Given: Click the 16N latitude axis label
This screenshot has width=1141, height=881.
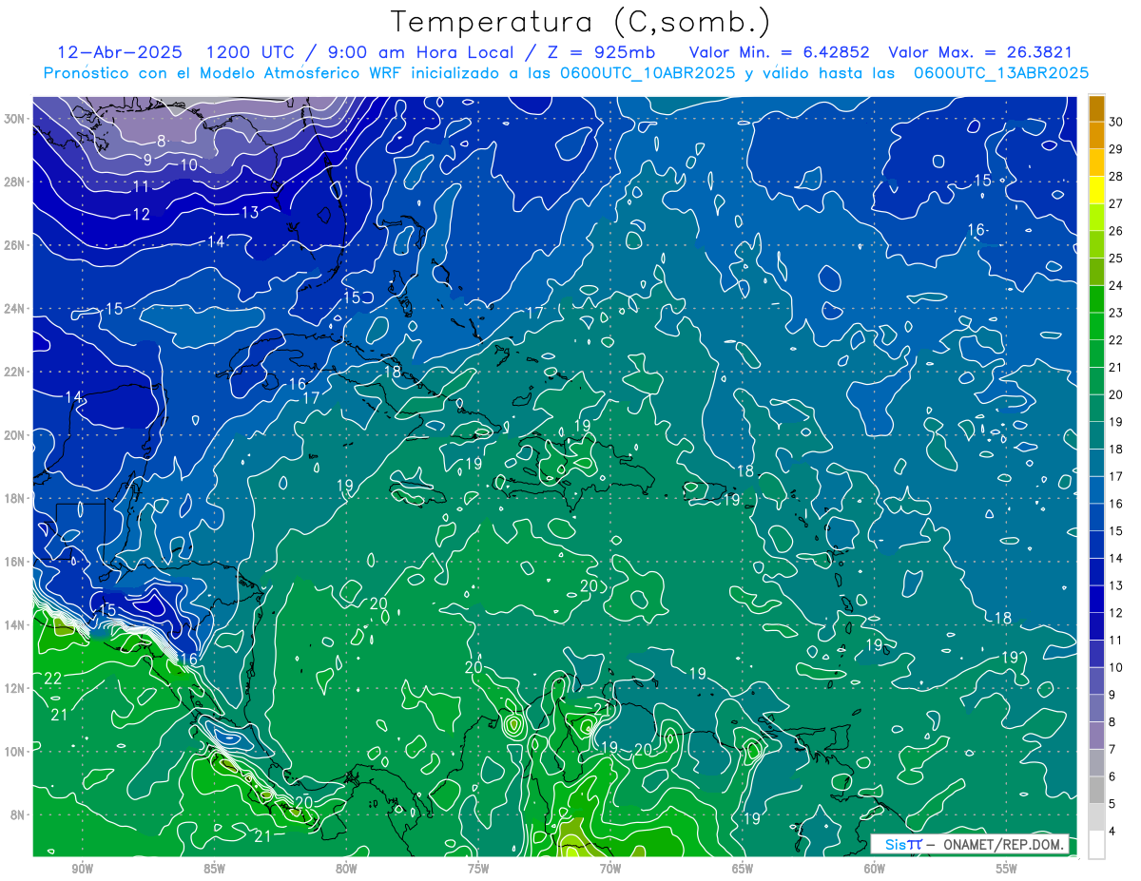Looking at the screenshot, I should click(x=16, y=562).
